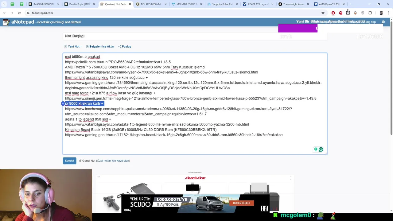This screenshot has width=393, height=221.
Task: Go back to the previous page
Action: [4, 13]
